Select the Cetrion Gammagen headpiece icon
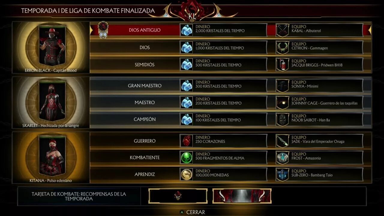The width and height of the screenshot is (384, 216). (x=282, y=47)
